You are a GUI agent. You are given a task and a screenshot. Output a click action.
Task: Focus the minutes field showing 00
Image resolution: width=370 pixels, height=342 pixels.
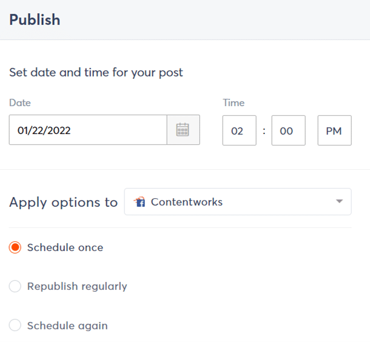coord(288,130)
